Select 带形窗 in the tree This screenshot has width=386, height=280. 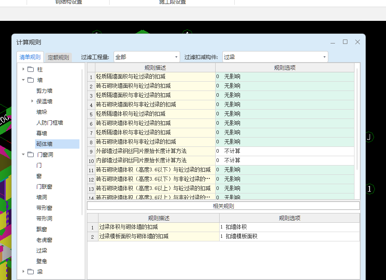[x=44, y=208]
